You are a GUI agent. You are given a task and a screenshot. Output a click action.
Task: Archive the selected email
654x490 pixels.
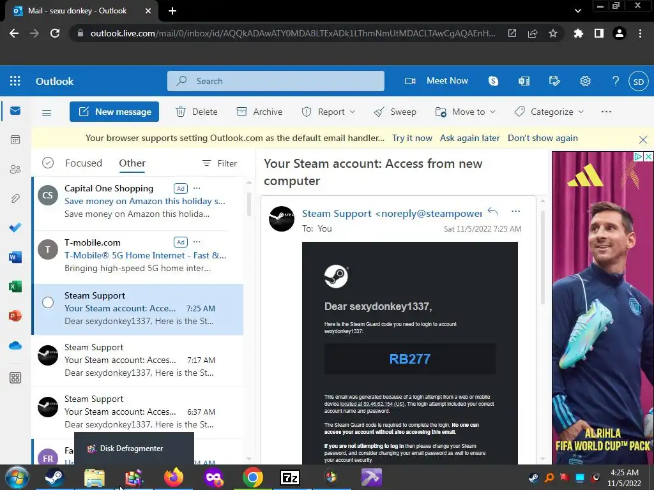(259, 112)
